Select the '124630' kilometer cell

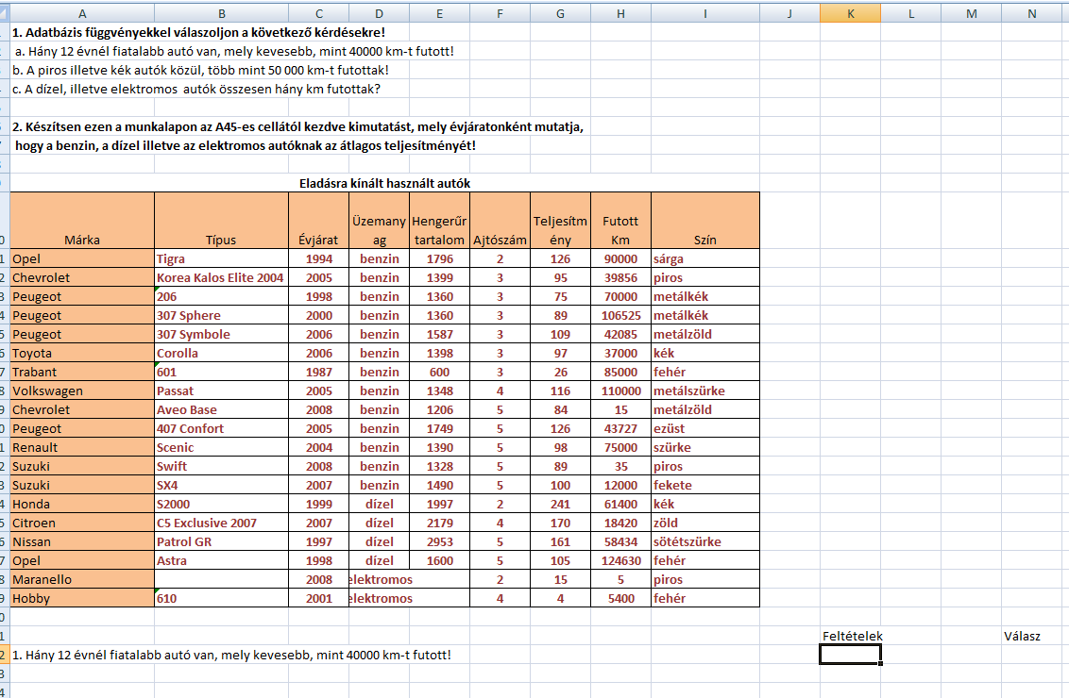tap(620, 560)
